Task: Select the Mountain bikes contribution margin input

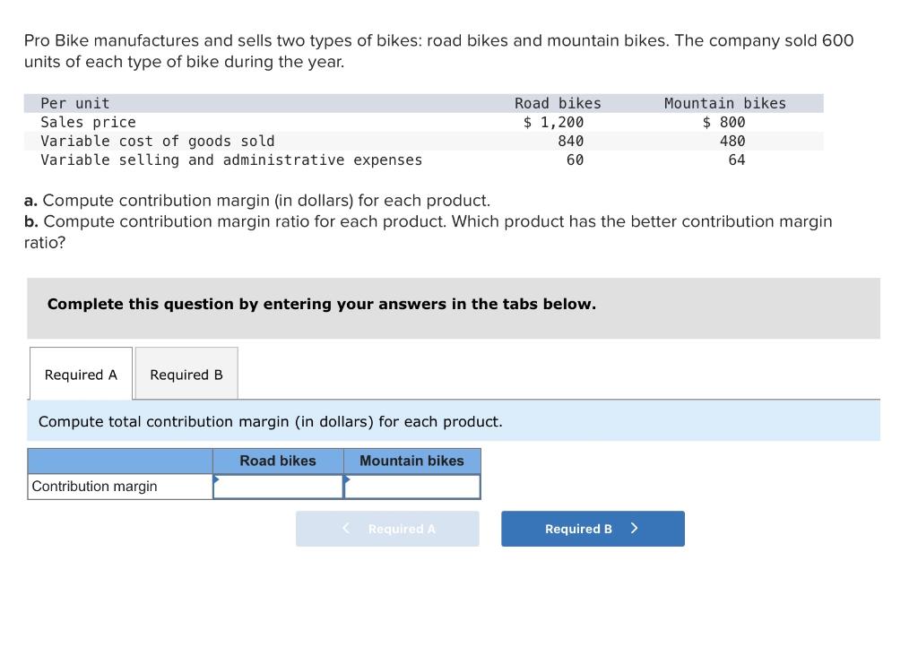Action: (x=411, y=487)
